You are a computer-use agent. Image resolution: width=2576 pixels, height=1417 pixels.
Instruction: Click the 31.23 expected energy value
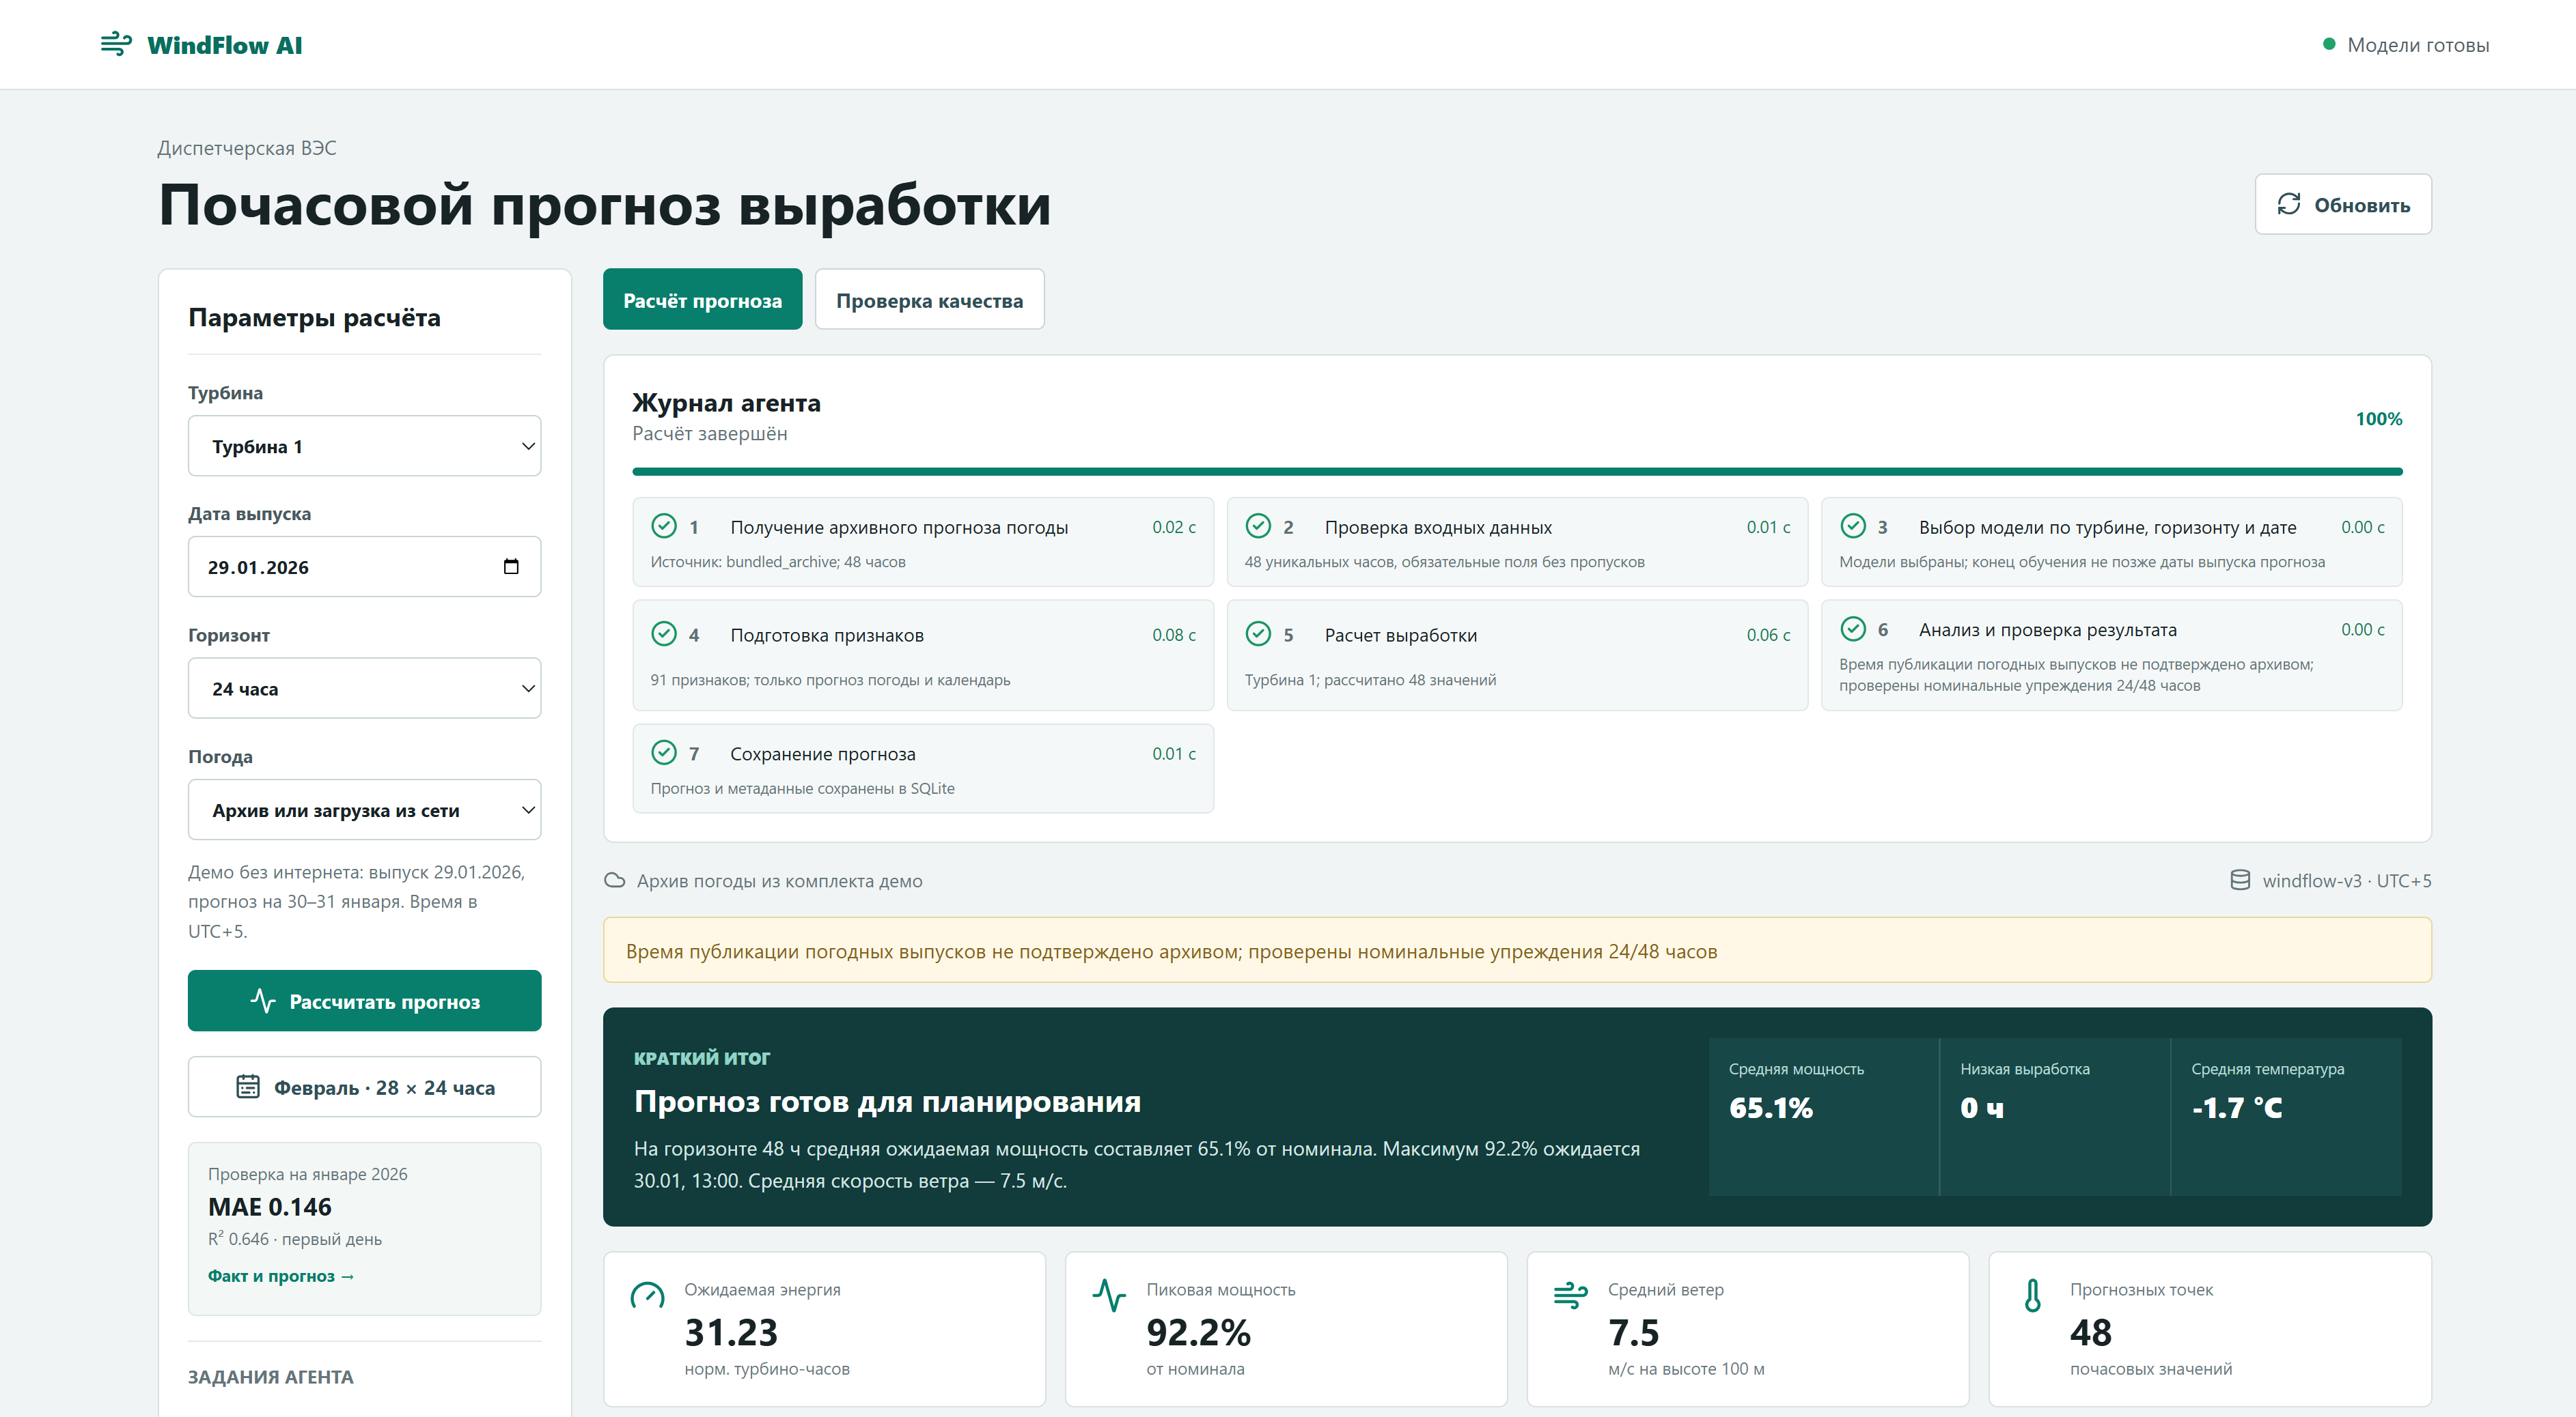click(x=731, y=1332)
